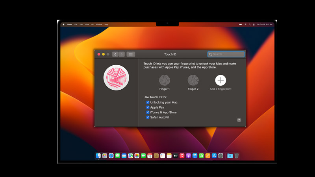Open App Store in the dock
Screen dimensions: 315x177
[x=214, y=156]
